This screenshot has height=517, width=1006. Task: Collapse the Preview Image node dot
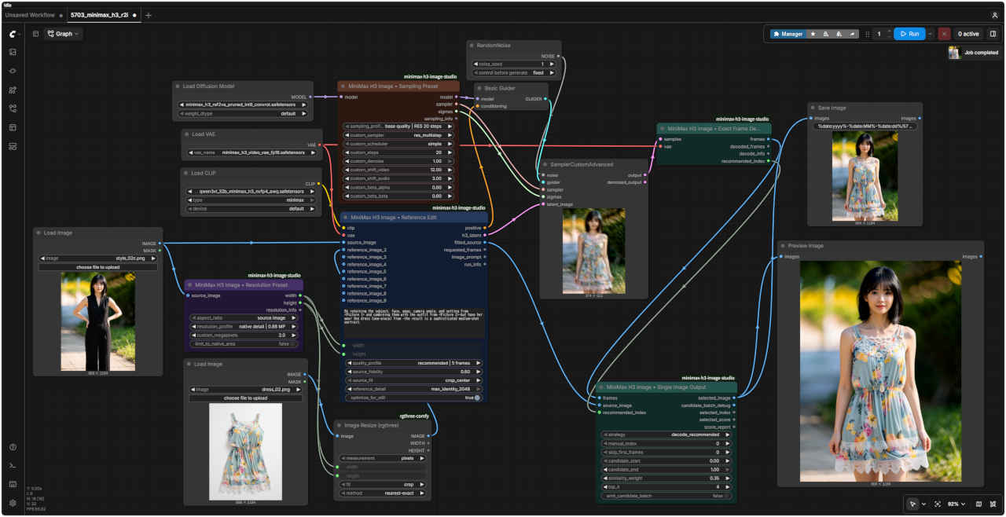(x=783, y=245)
